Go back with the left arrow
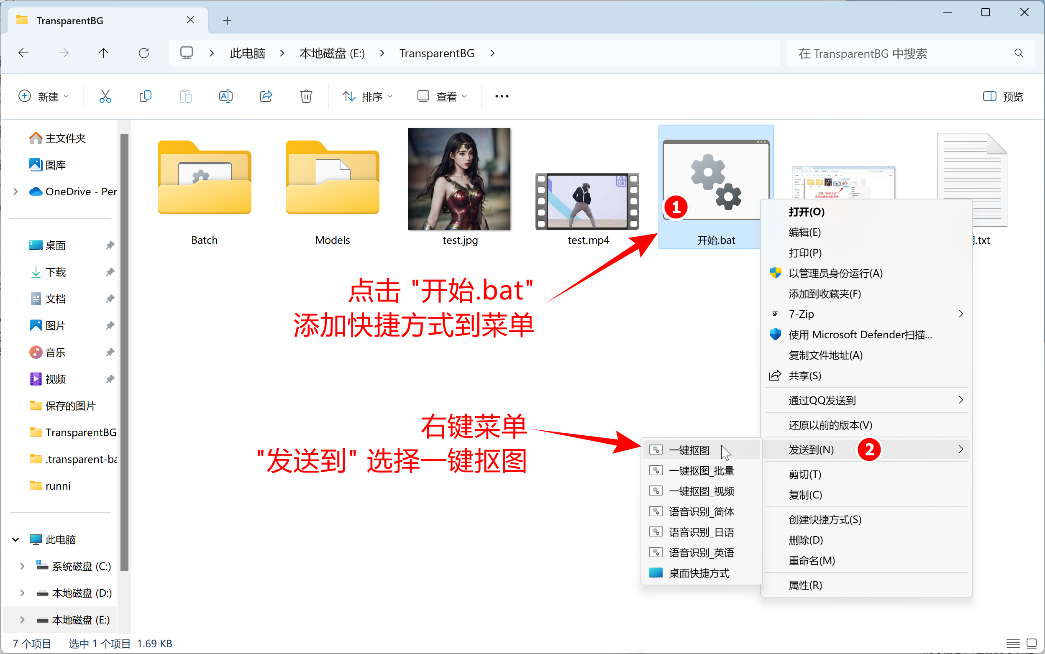 (x=23, y=53)
